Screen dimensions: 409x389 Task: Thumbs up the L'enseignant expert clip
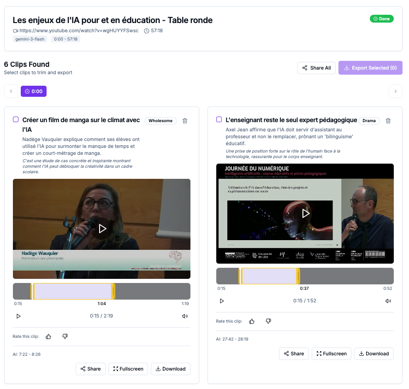click(x=252, y=321)
